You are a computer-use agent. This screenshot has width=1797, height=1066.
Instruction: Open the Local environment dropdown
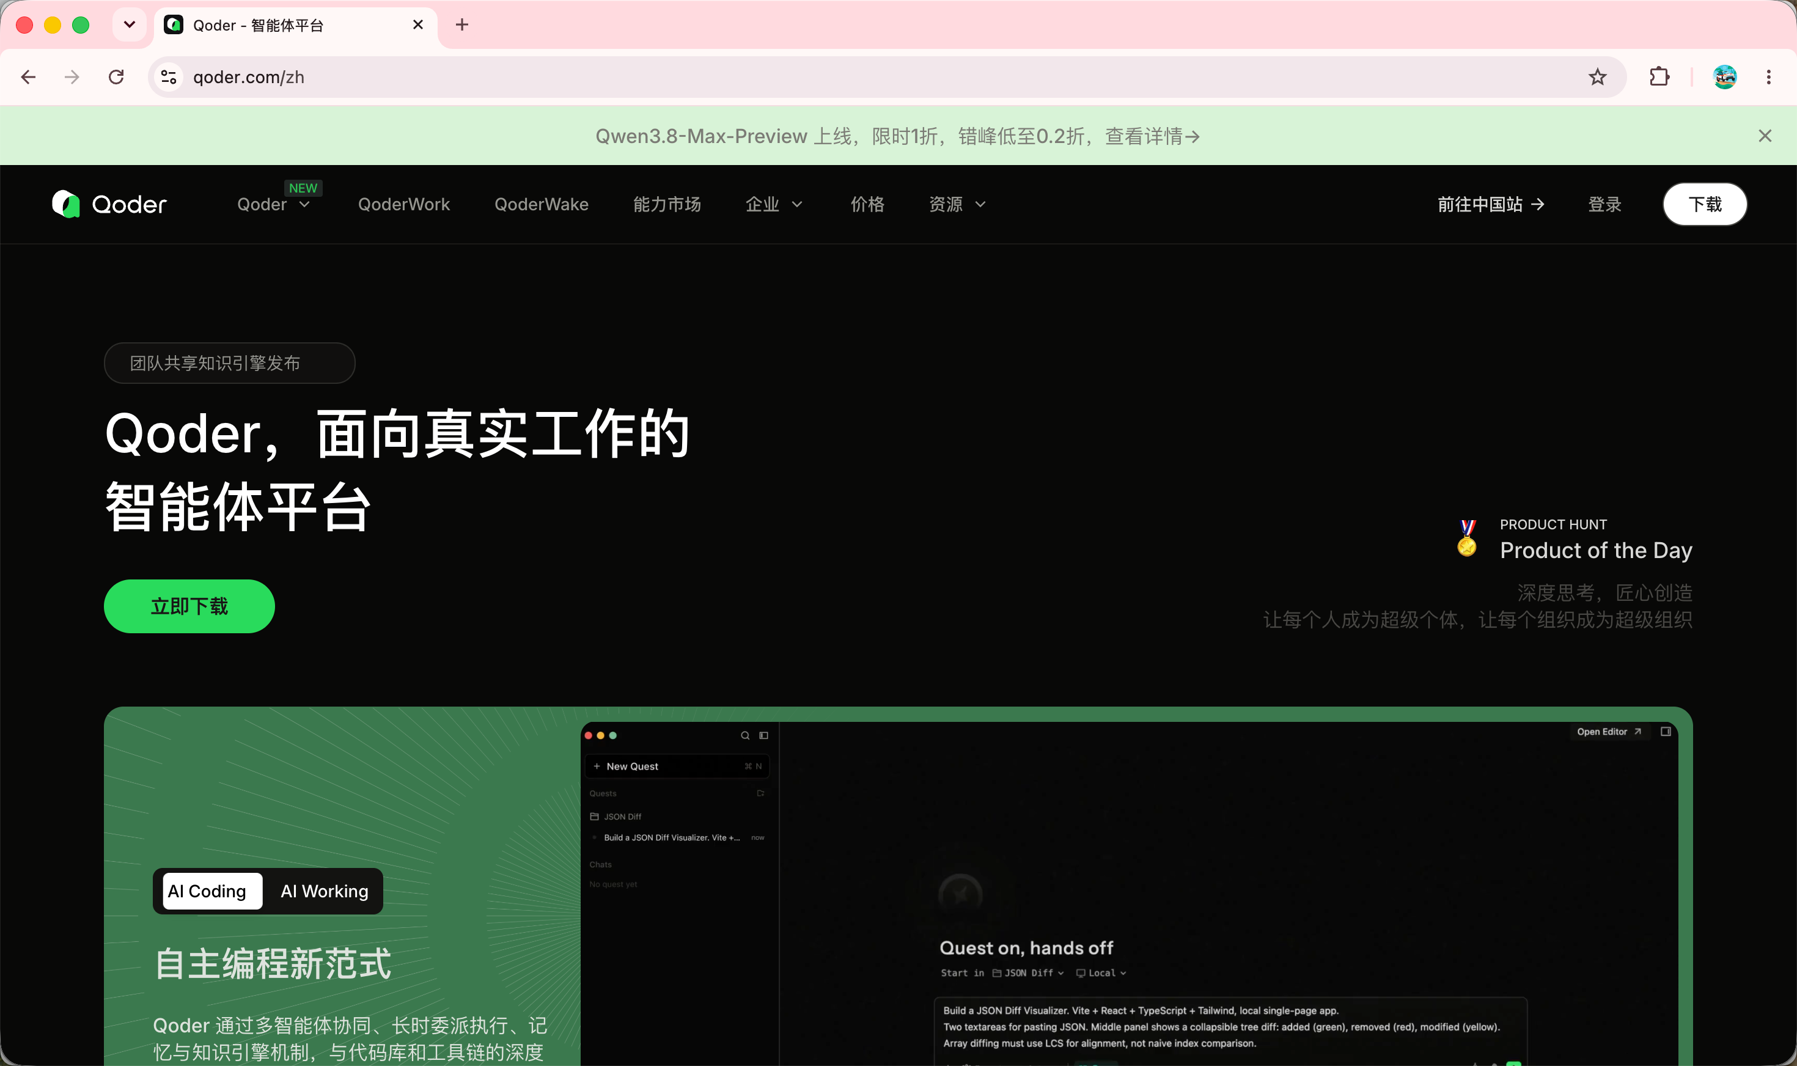(1101, 973)
